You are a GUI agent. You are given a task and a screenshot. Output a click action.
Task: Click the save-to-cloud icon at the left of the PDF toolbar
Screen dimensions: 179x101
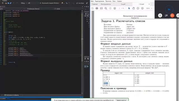coord(93,8)
